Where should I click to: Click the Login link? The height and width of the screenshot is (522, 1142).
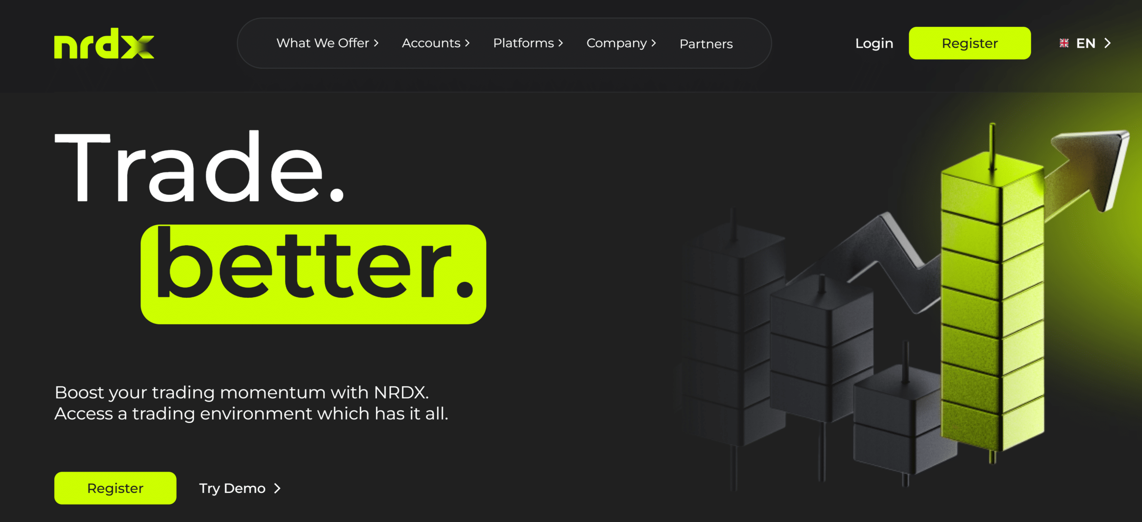[874, 43]
